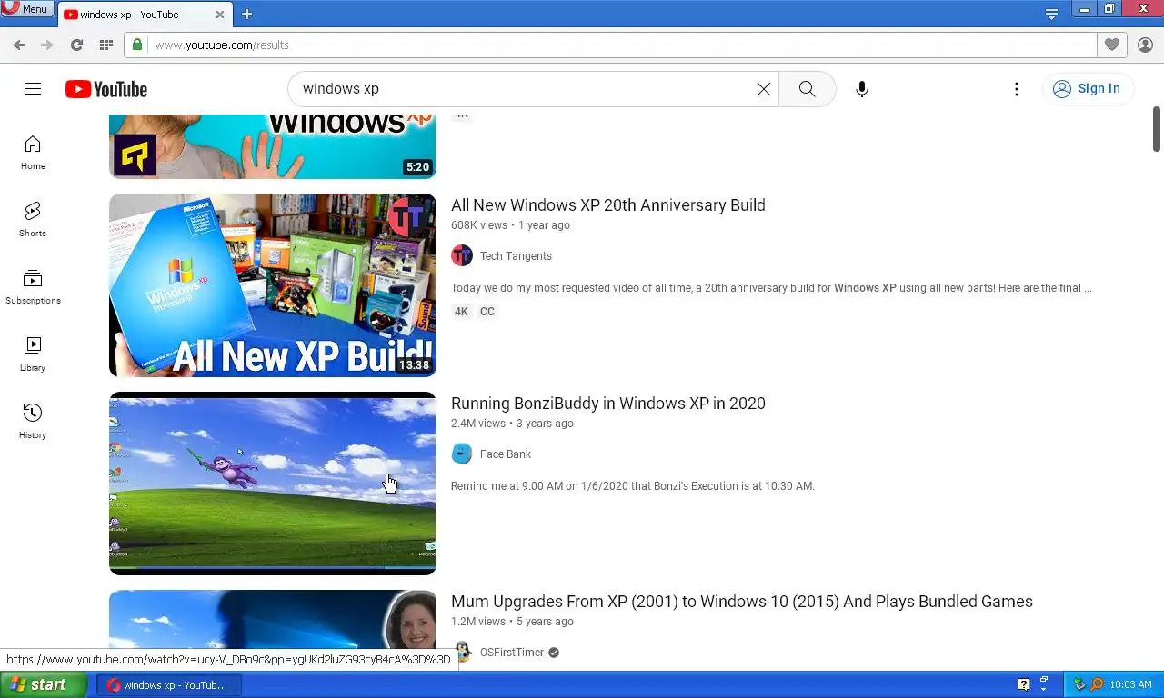This screenshot has width=1164, height=698.
Task: Click the Tech Tangents video description text
Action: pos(771,288)
